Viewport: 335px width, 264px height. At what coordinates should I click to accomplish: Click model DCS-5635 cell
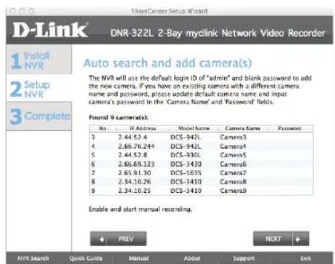[x=186, y=173]
